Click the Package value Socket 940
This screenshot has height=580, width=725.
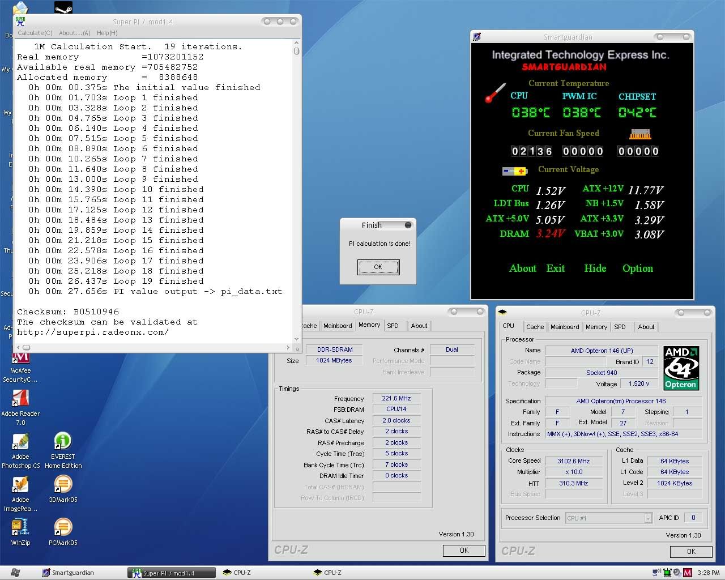point(602,373)
